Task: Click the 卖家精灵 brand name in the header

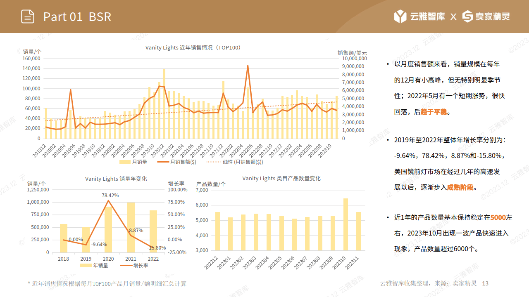Action: tap(493, 16)
